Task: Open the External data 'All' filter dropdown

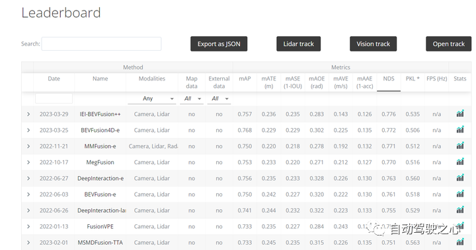Action: pos(219,99)
